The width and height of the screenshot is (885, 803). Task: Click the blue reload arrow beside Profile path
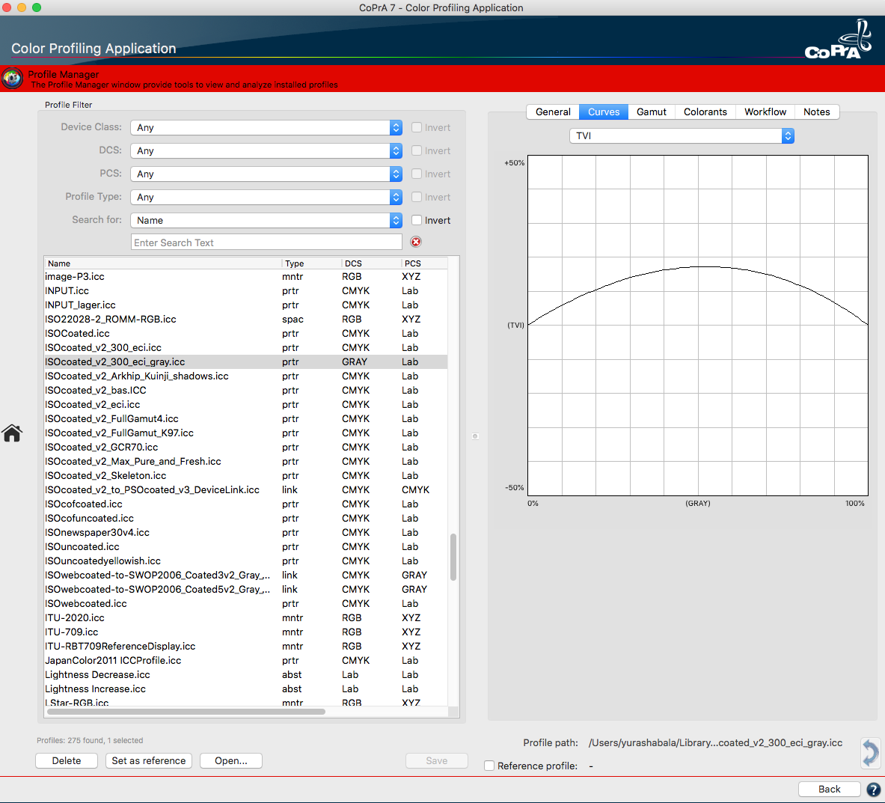click(x=870, y=753)
